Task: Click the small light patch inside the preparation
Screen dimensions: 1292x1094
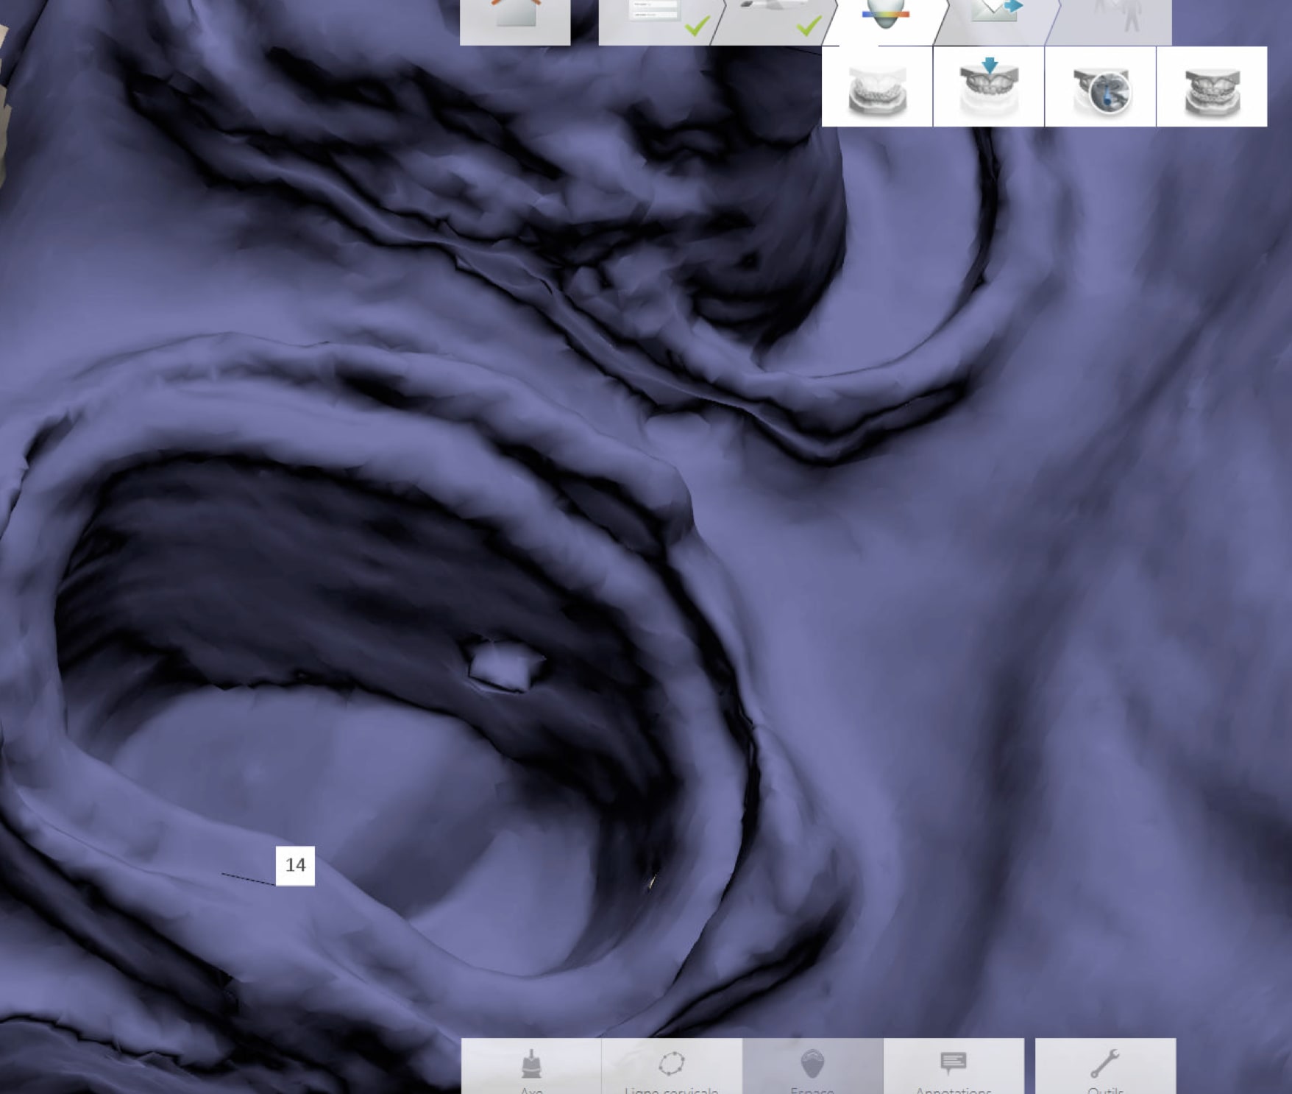Action: (503, 666)
